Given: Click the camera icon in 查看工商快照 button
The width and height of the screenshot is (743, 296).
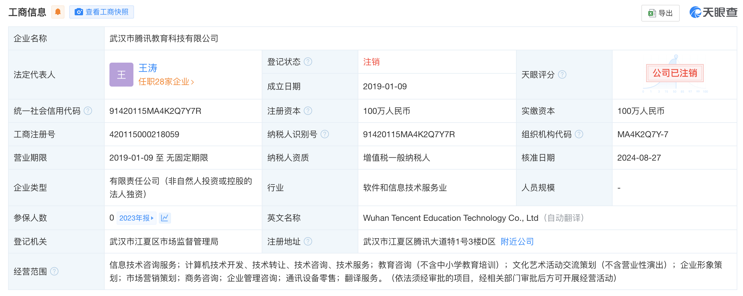Looking at the screenshot, I should tap(79, 12).
